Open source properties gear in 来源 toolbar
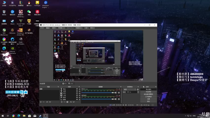The width and height of the screenshot is (210, 118). point(67,102)
